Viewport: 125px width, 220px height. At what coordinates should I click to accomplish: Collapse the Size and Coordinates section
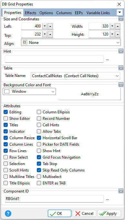(x=121, y=19)
